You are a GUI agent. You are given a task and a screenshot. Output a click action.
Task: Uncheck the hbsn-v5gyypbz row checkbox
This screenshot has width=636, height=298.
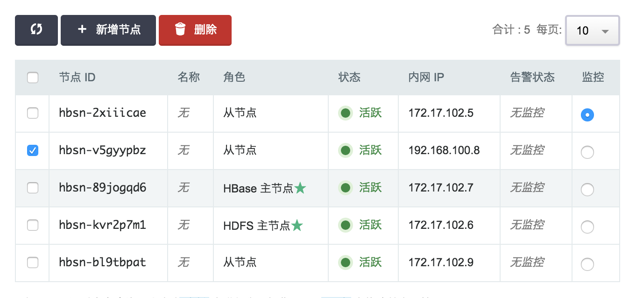(33, 150)
